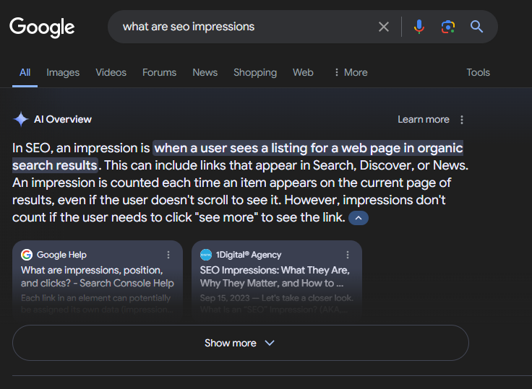
Task: Click the AI Overview sparkle icon
Action: coord(21,120)
